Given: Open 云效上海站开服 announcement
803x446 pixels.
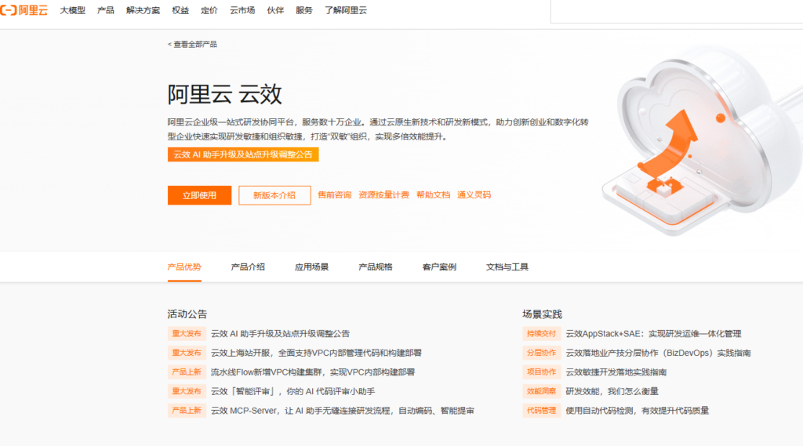Looking at the screenshot, I should click(316, 353).
